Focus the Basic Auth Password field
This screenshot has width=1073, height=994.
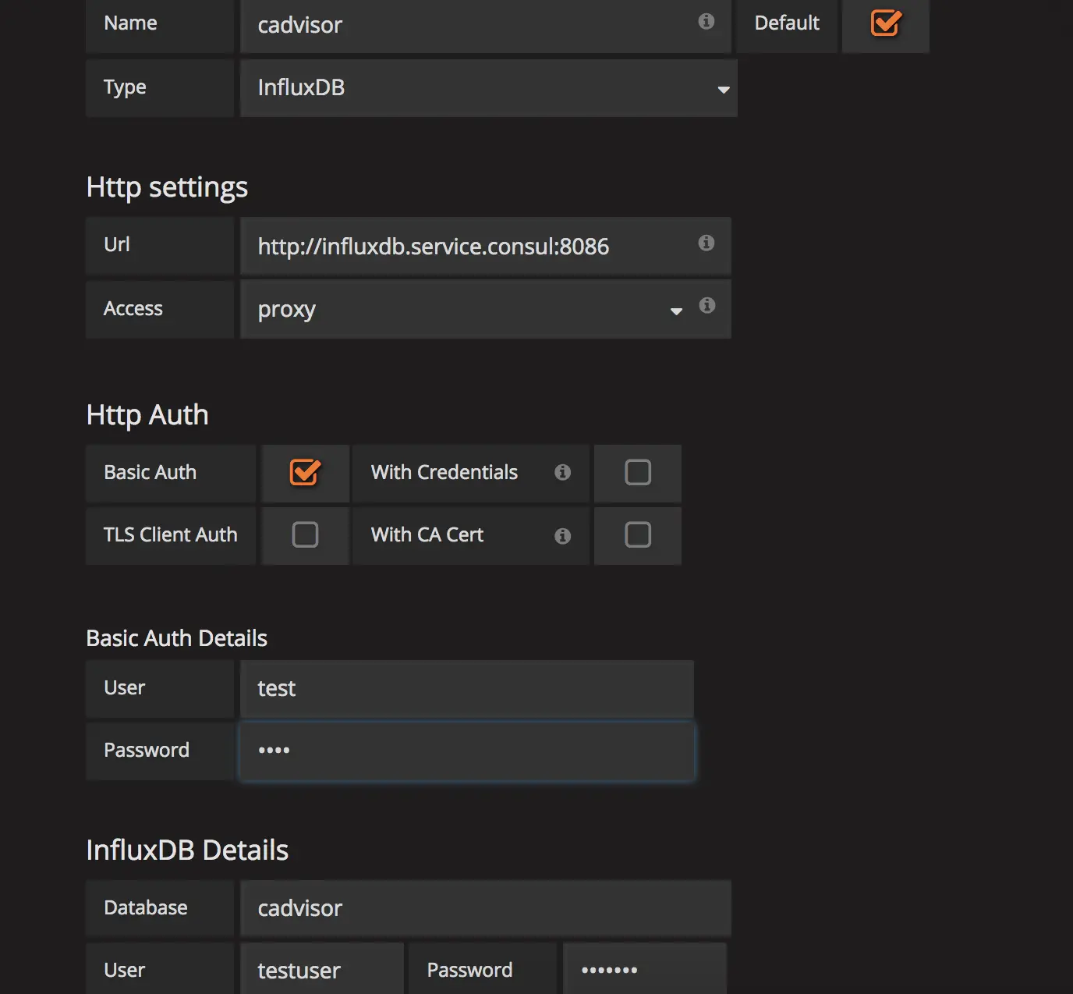pos(466,751)
